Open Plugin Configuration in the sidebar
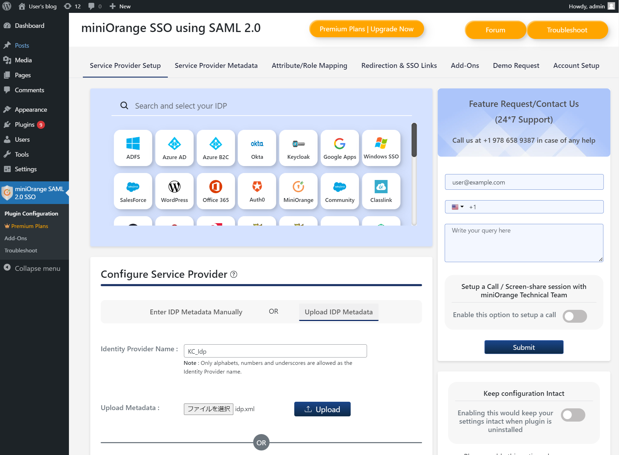Viewport: 619px width, 455px height. (x=31, y=214)
